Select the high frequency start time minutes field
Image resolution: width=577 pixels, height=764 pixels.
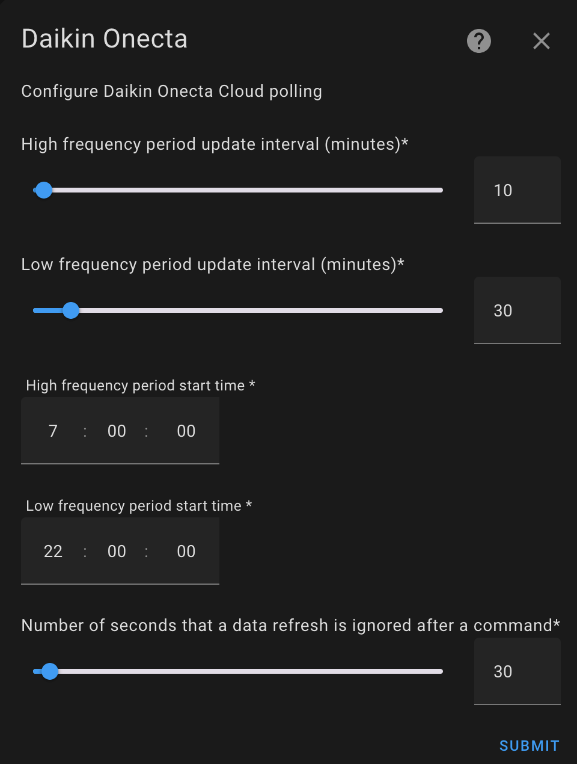tap(117, 431)
